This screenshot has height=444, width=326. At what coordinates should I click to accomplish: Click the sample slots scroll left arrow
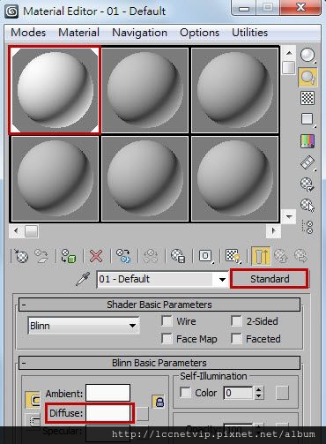click(16, 231)
